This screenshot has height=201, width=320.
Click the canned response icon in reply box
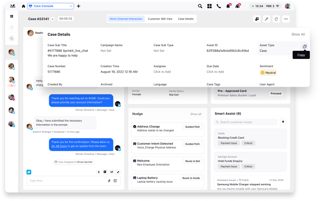[x=115, y=181]
